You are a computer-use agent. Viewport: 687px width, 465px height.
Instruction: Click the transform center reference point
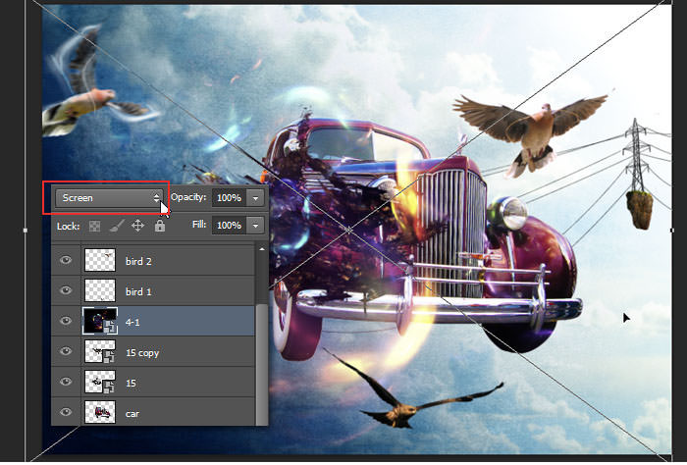pyautogui.click(x=348, y=230)
